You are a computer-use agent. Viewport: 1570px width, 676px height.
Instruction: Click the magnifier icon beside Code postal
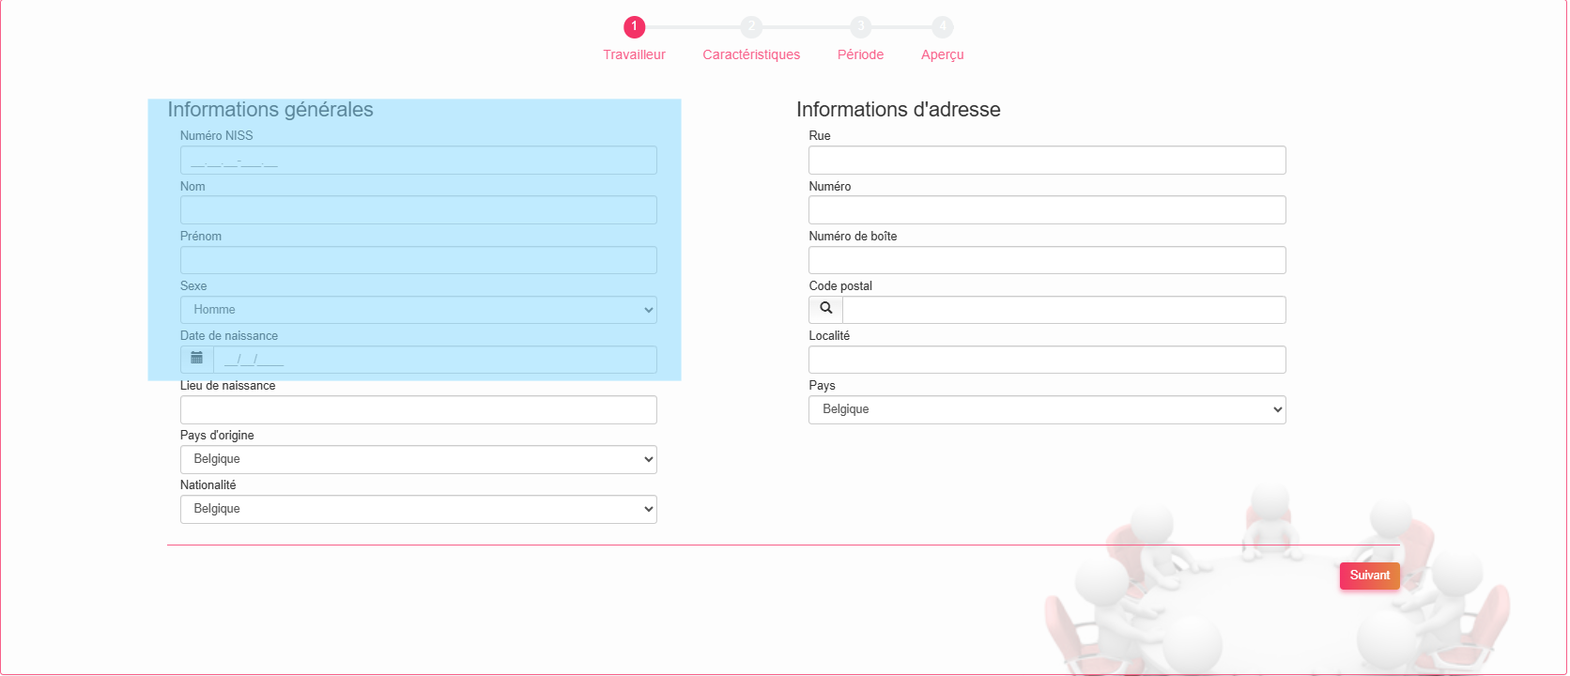click(826, 309)
